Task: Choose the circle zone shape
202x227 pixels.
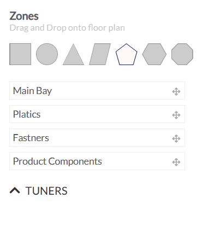Action: tap(47, 54)
